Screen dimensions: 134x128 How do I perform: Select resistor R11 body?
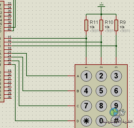coord(86,25)
